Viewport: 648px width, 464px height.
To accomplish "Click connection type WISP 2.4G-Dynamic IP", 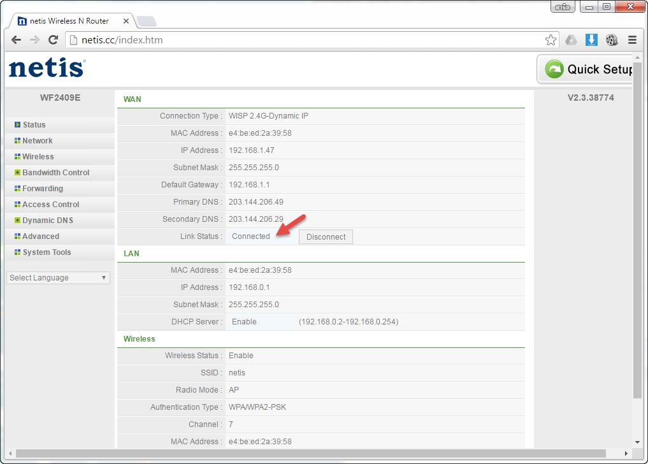I will (268, 116).
